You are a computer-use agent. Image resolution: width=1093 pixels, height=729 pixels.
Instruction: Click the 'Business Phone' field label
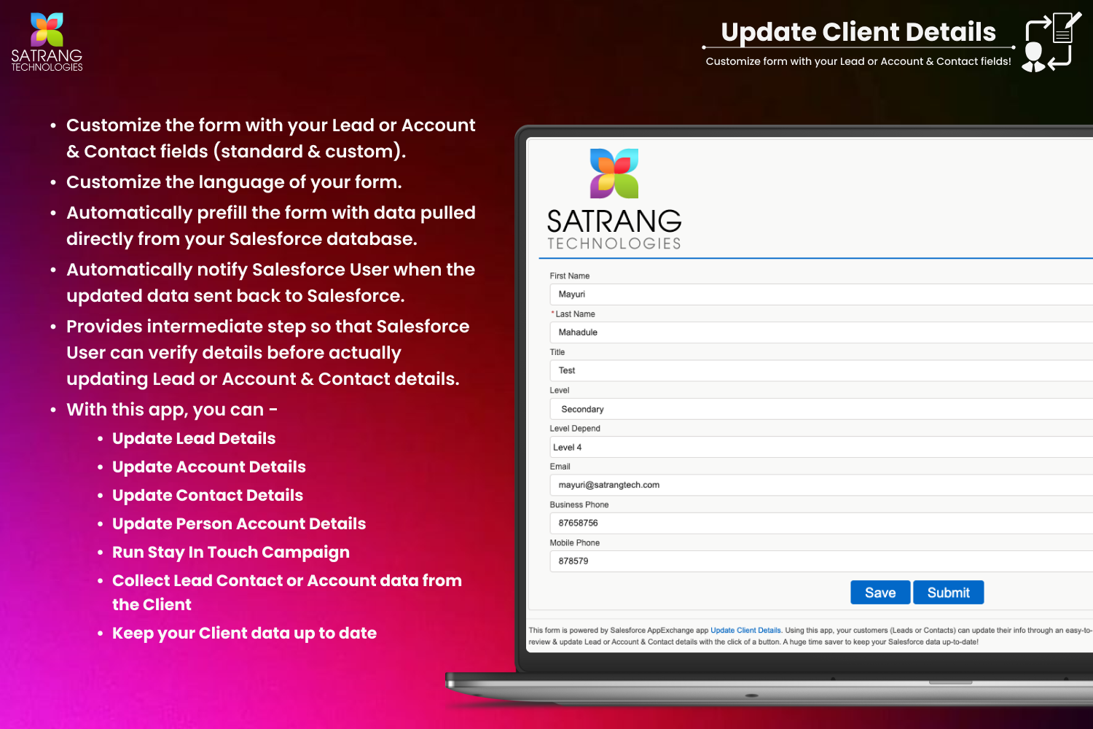579,504
